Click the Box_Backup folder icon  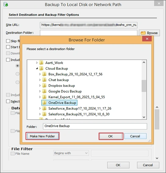pos(44,74)
